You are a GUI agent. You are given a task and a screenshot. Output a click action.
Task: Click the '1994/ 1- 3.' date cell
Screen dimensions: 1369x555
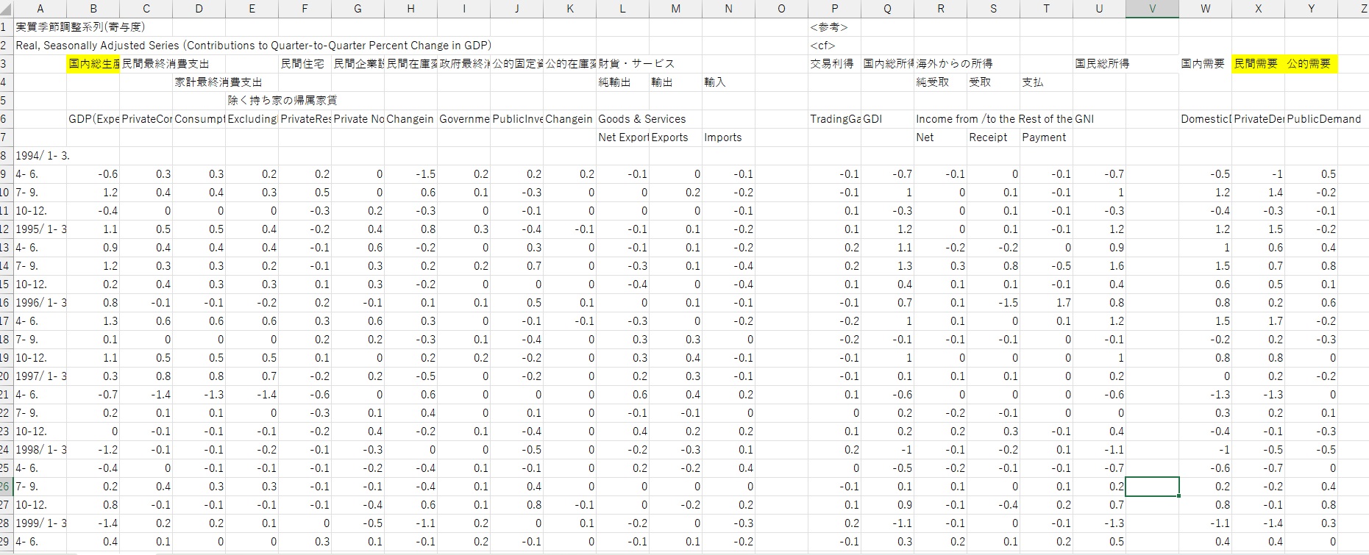pyautogui.click(x=42, y=156)
